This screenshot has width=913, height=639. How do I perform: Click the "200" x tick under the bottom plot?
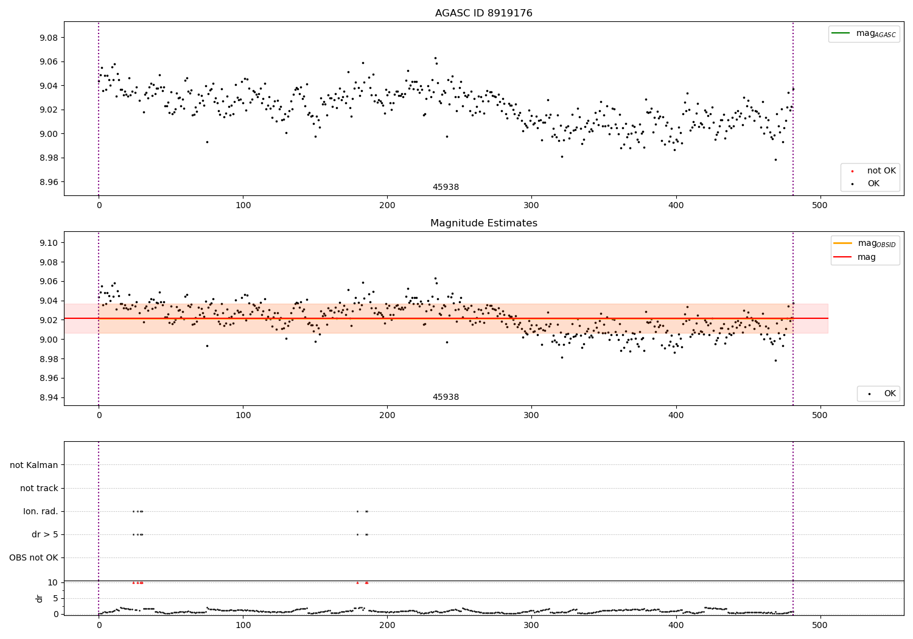pos(387,625)
